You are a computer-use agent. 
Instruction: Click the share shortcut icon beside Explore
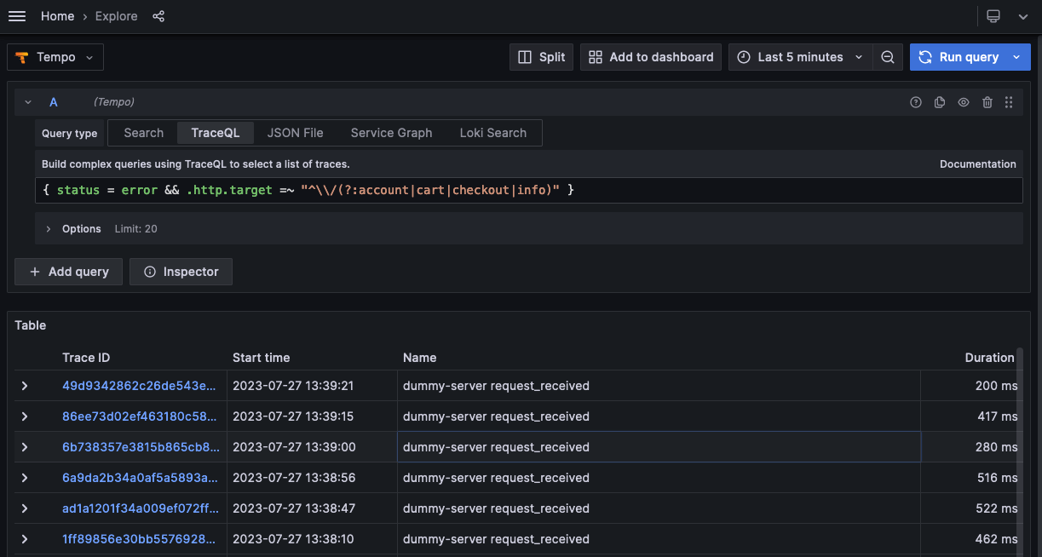coord(158,15)
